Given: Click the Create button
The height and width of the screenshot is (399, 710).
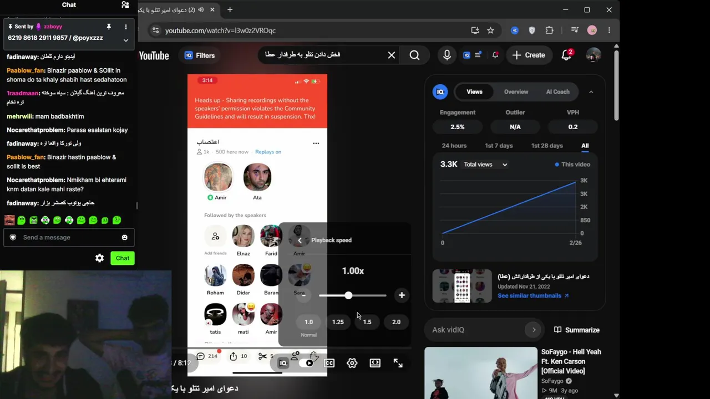Looking at the screenshot, I should pyautogui.click(x=529, y=55).
